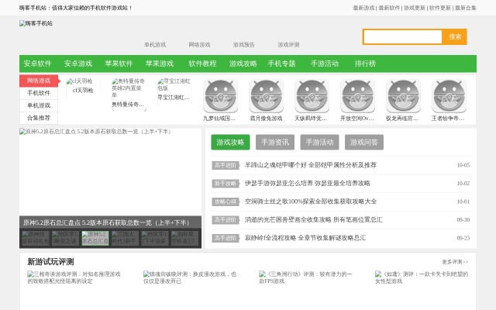Click the 嗨客手机站 site logo
Screen dimensions: 496x310
click(x=36, y=24)
